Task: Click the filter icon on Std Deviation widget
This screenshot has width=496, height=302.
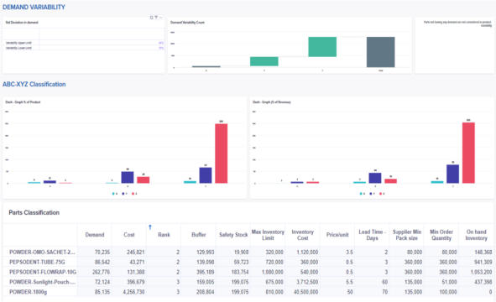Action: pos(156,18)
